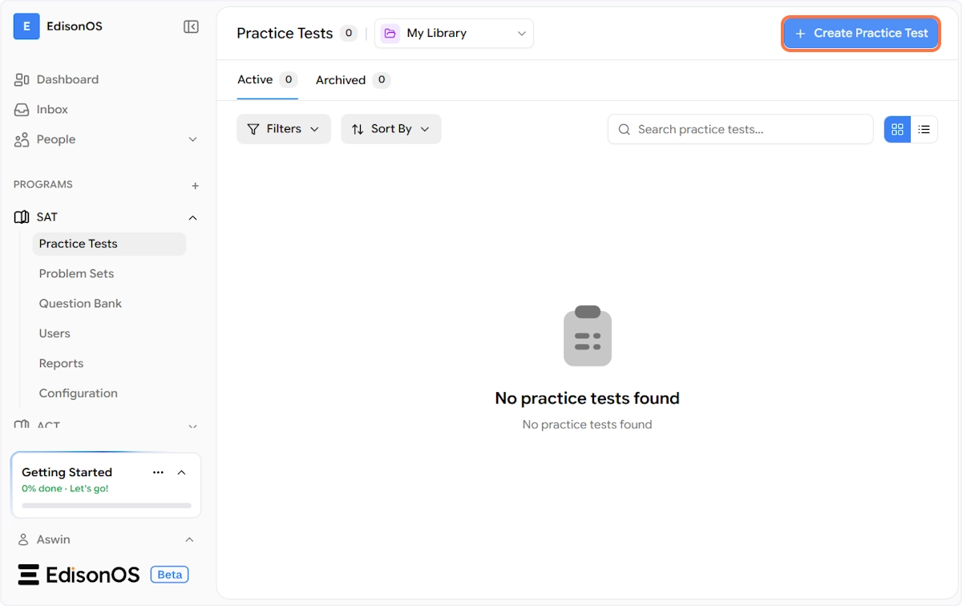Collapse the Getting Started card
This screenshot has width=962, height=606.
tap(182, 472)
